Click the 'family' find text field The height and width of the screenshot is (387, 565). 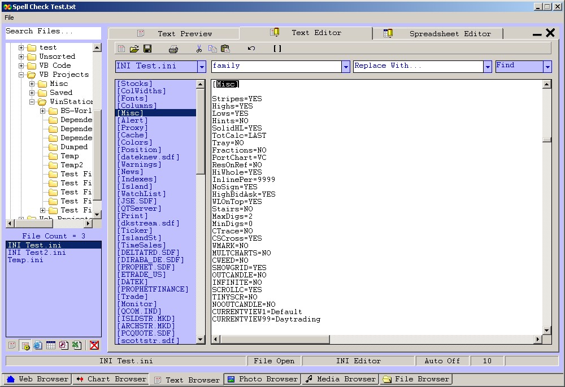pyautogui.click(x=276, y=66)
